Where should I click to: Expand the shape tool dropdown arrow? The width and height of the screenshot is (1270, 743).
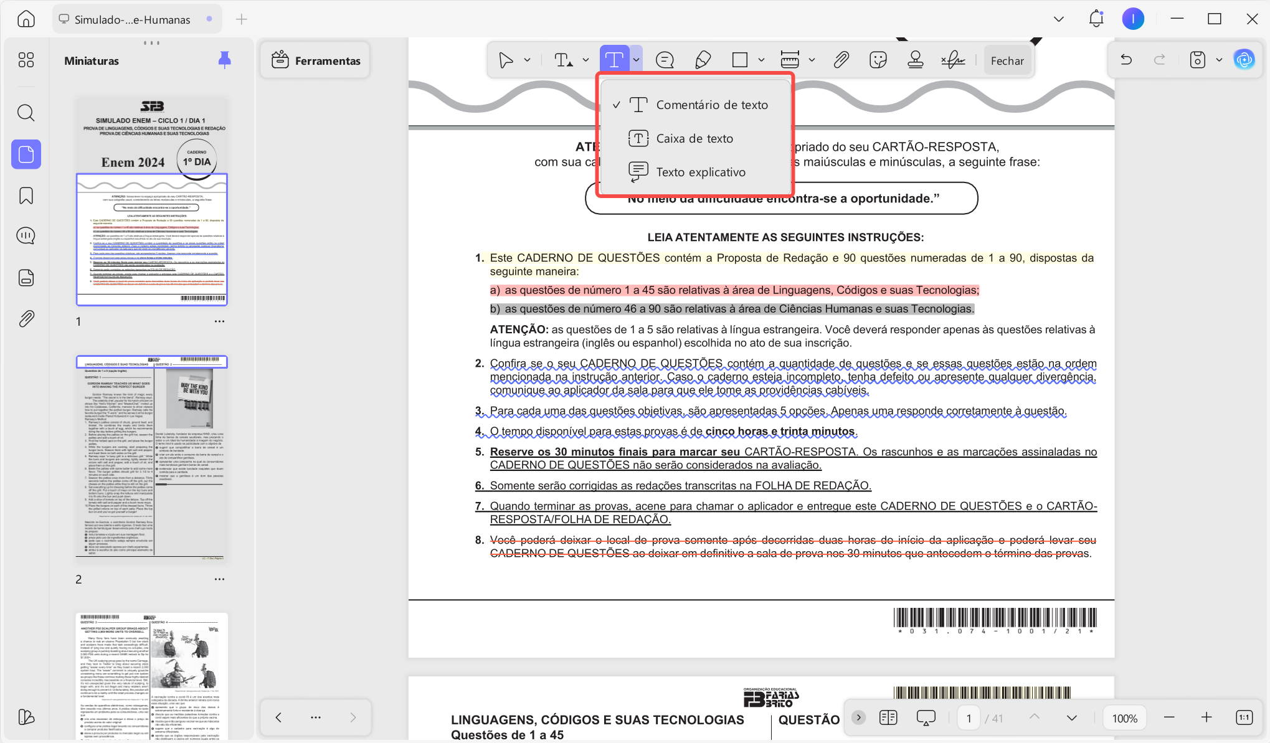click(761, 60)
